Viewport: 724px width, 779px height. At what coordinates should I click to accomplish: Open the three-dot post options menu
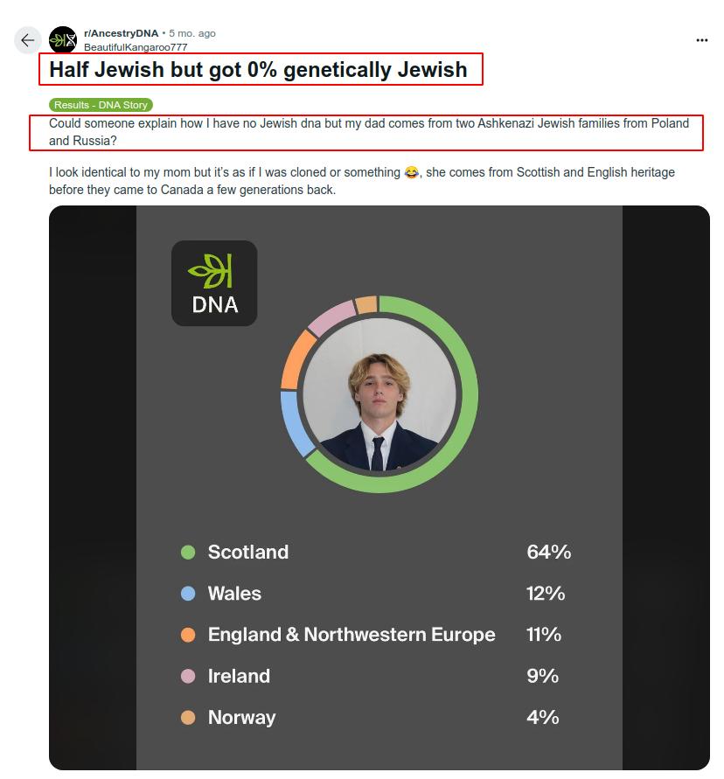[701, 40]
